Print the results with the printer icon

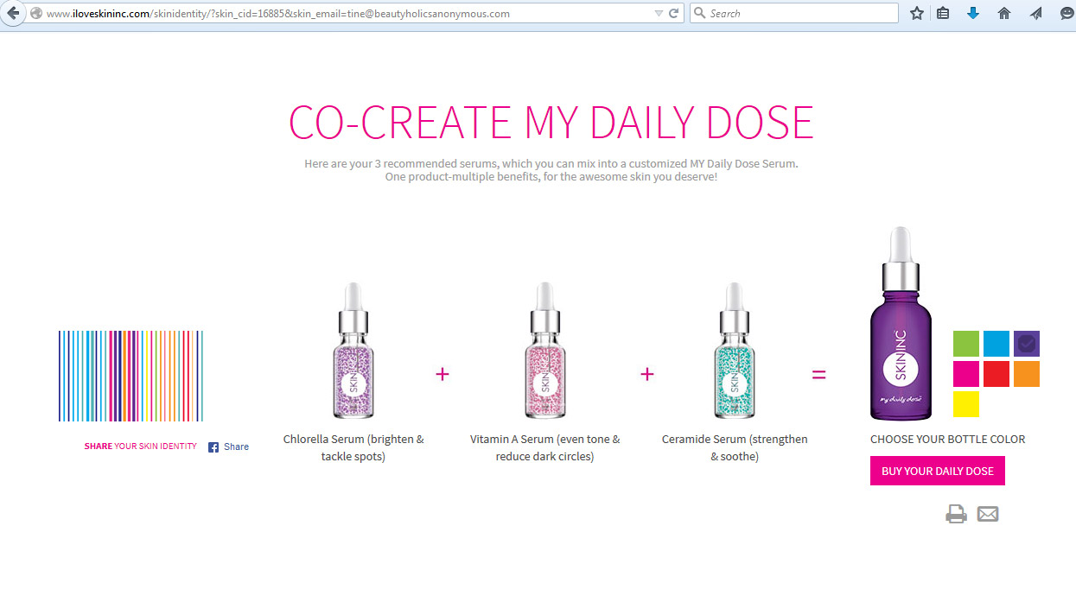point(956,514)
